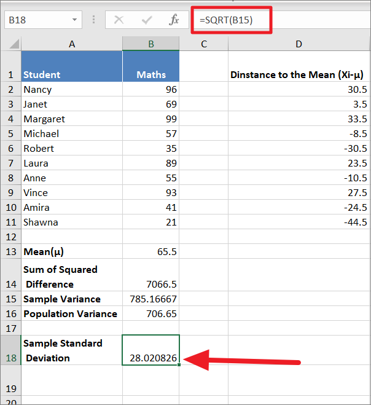The image size is (371, 405).
Task: Select row 13 header
Action: click(x=10, y=251)
